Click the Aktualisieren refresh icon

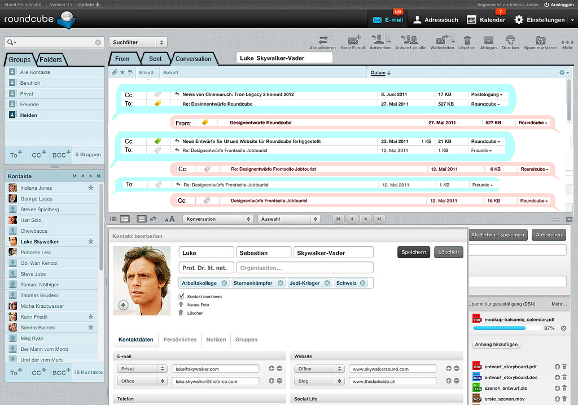(323, 40)
